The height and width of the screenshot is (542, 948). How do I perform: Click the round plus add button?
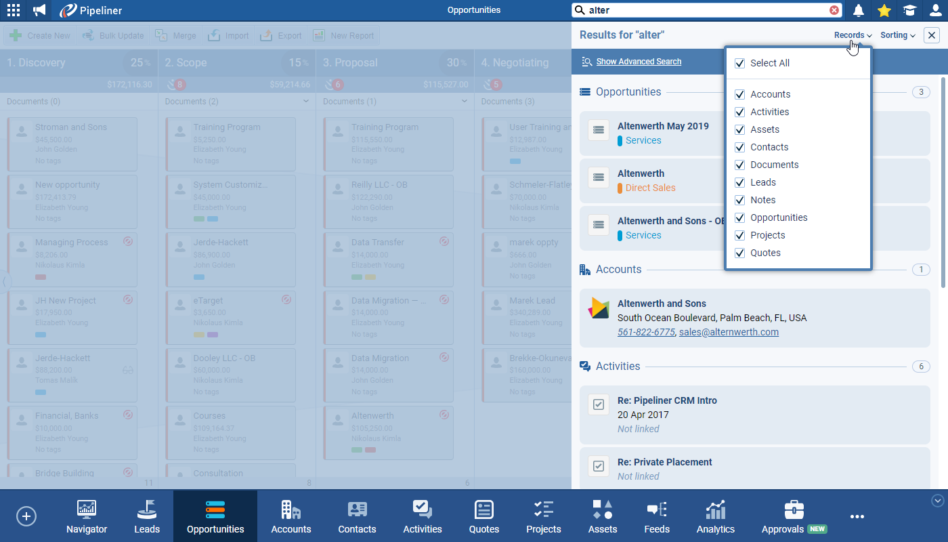tap(26, 516)
